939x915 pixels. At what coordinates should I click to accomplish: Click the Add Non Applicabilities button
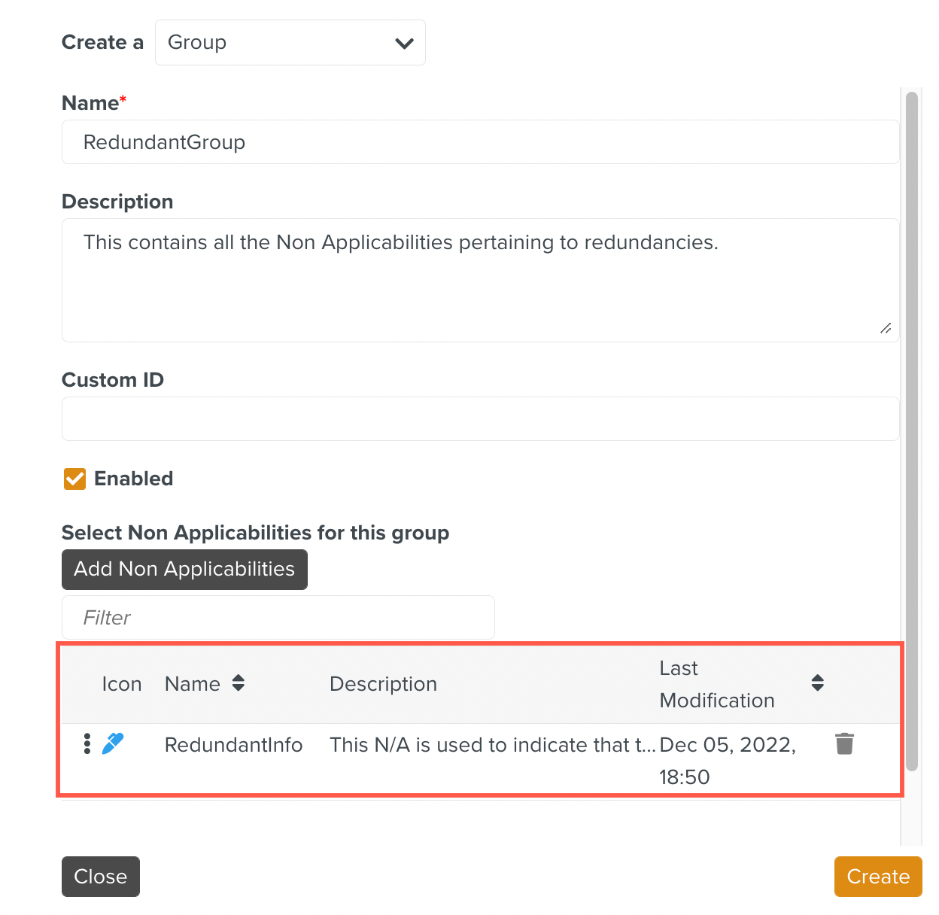click(184, 570)
